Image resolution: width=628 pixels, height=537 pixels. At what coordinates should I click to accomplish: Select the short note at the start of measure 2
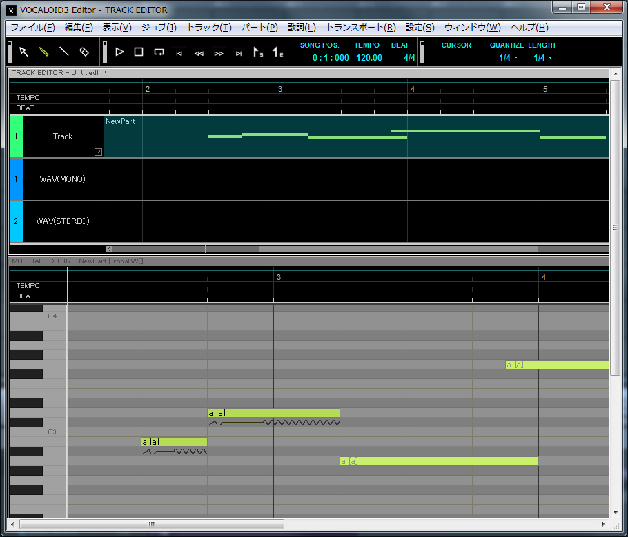174,442
